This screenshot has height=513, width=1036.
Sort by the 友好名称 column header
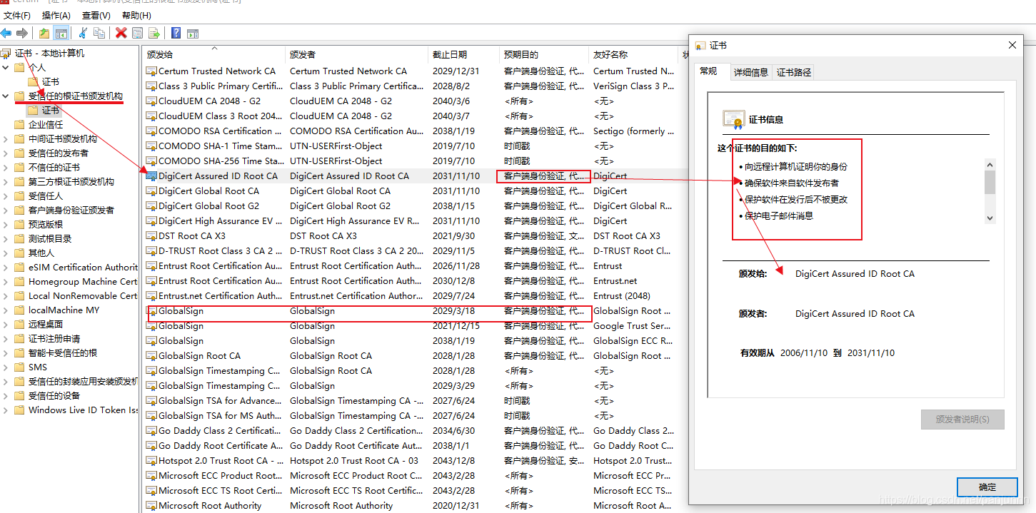click(x=633, y=54)
